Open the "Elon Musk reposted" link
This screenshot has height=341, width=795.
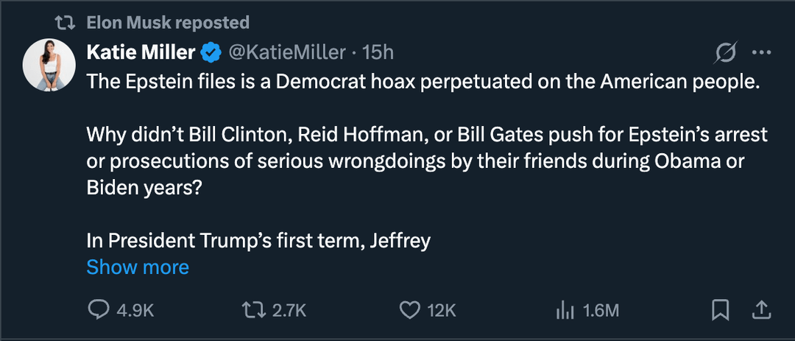168,23
